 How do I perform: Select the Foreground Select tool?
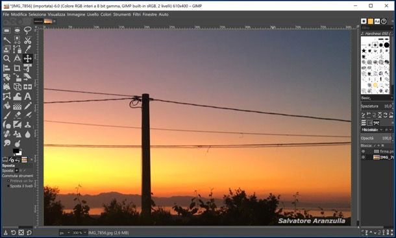6,49
